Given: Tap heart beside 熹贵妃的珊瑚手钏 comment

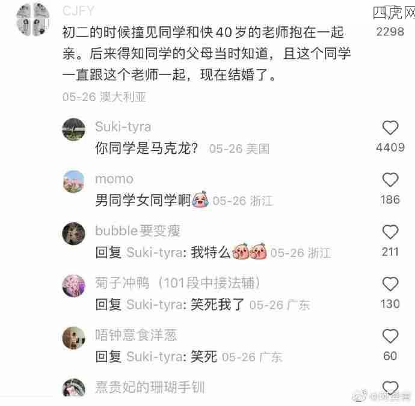Looking at the screenshot, I should tap(390, 388).
